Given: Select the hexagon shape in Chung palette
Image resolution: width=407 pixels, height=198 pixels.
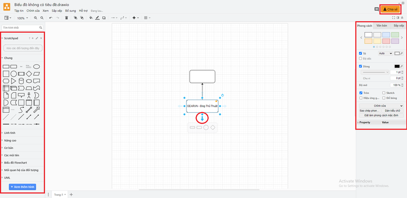Looking at the screenshot, I should [6, 81].
